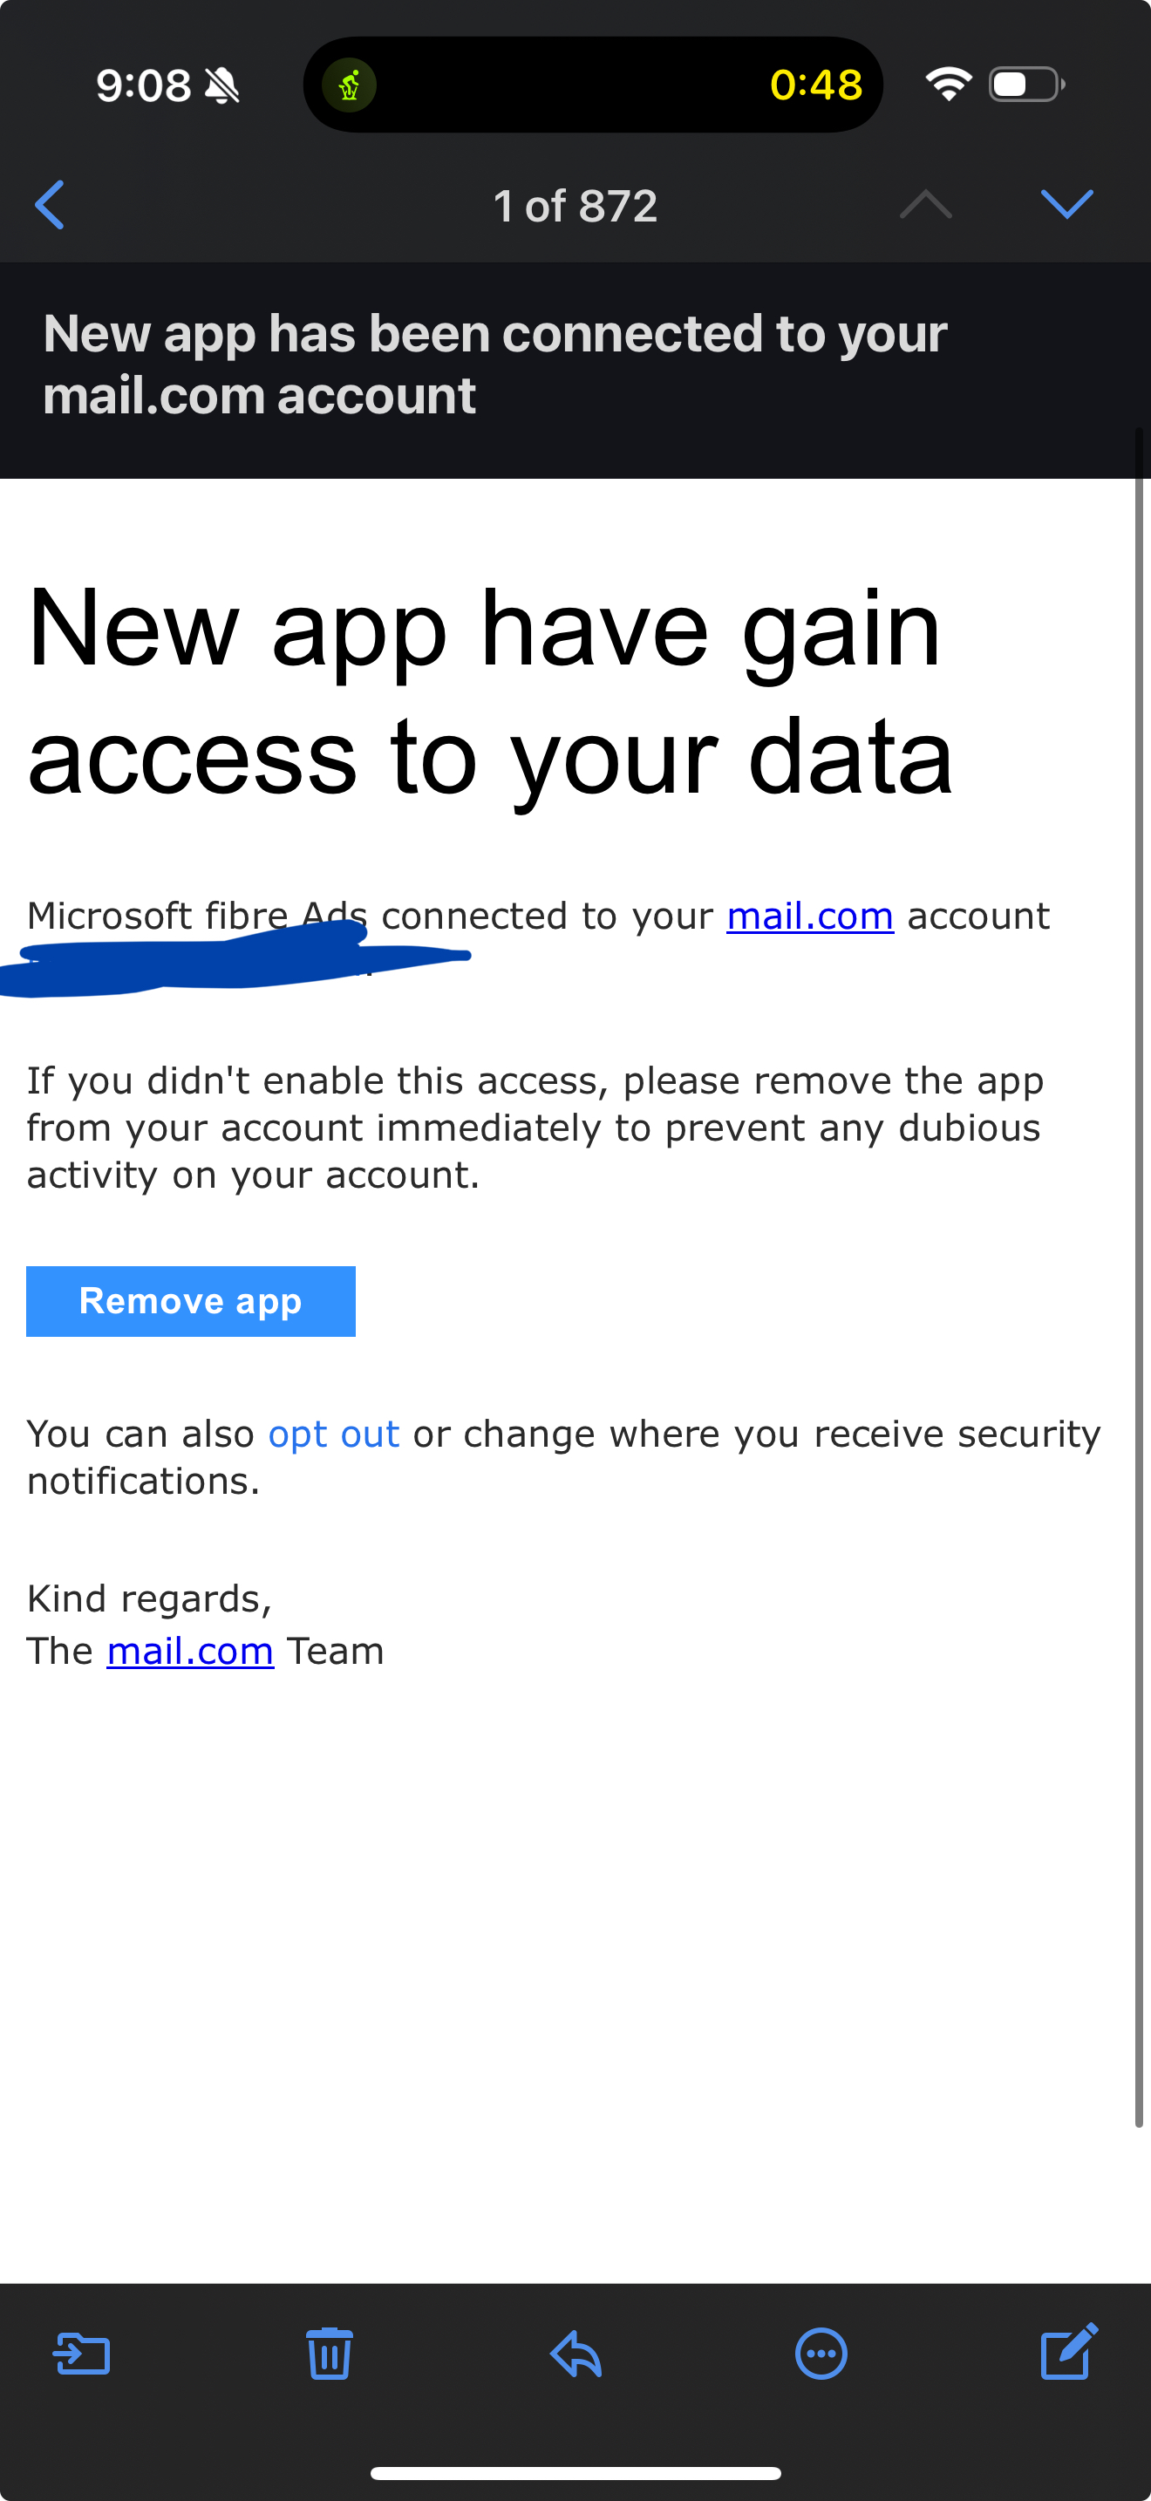
Task: Tap the fitness activity icon in Dynamic Island
Action: pyautogui.click(x=350, y=85)
